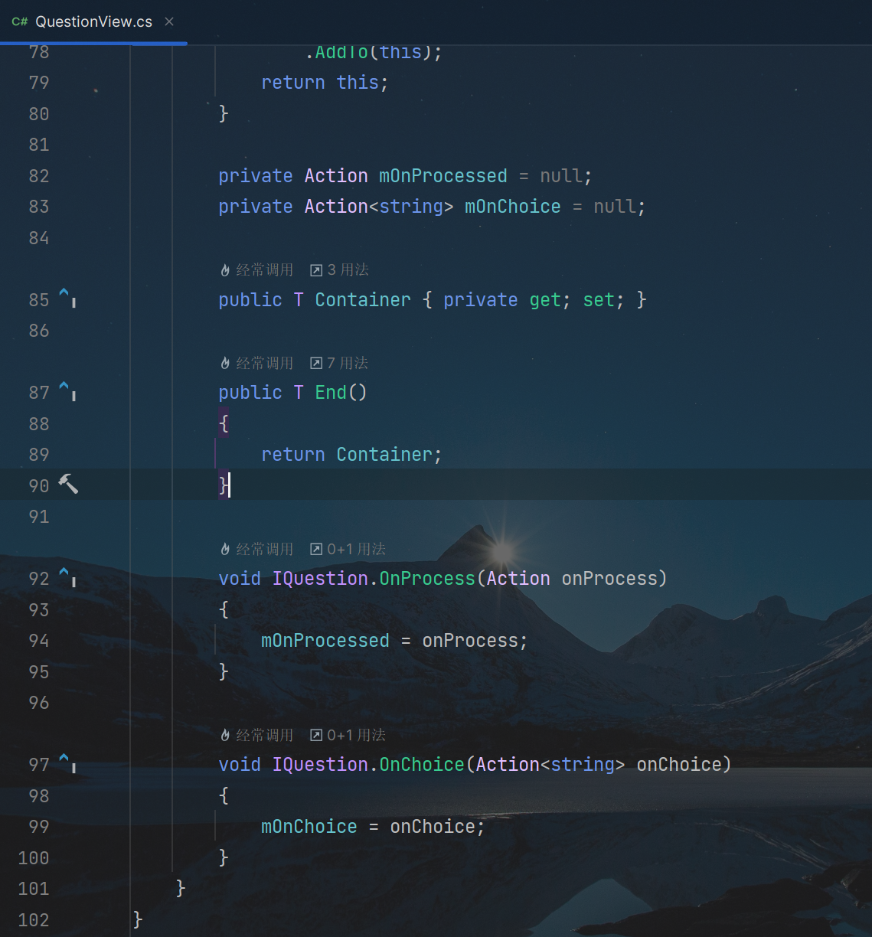Click IQuestion interface name on line 97
Screen dimensions: 872x937
point(320,765)
